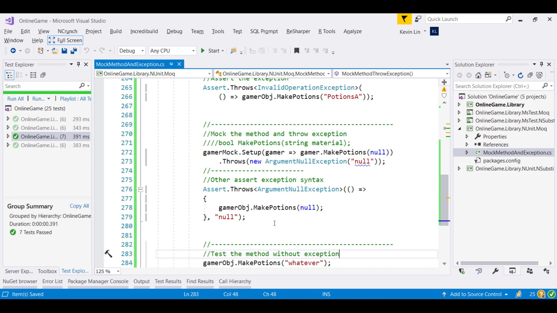This screenshot has height=313, width=557.
Task: Collapse the code block at line 276
Action: point(140,190)
